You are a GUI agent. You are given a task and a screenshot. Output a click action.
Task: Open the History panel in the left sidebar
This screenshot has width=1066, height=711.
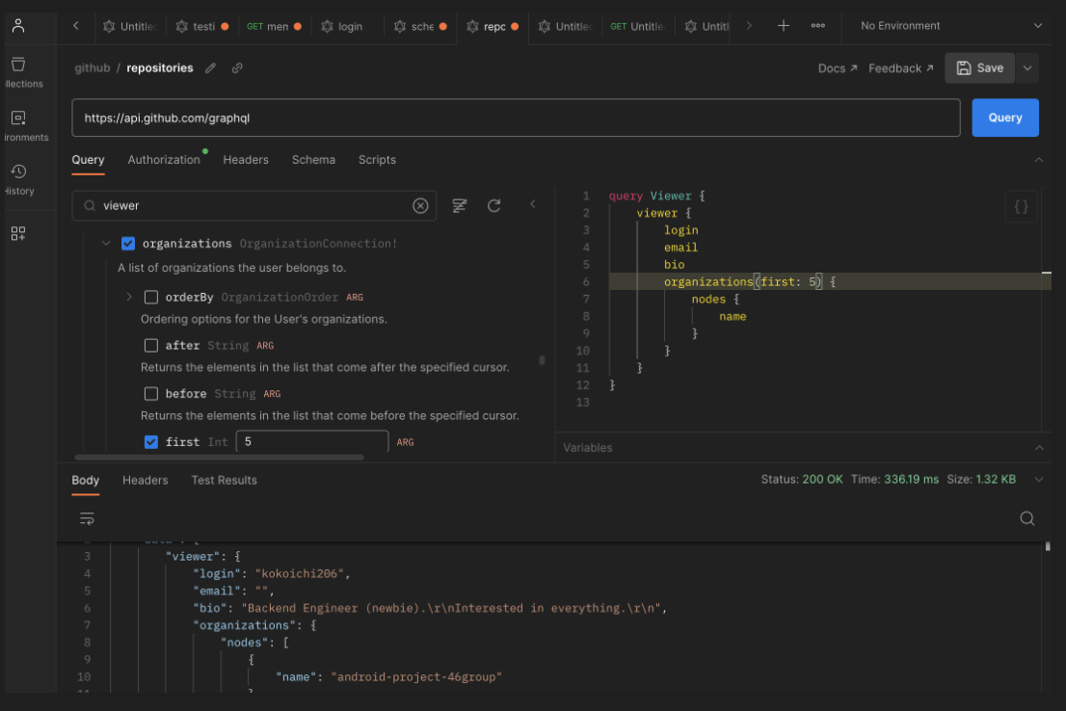19,171
